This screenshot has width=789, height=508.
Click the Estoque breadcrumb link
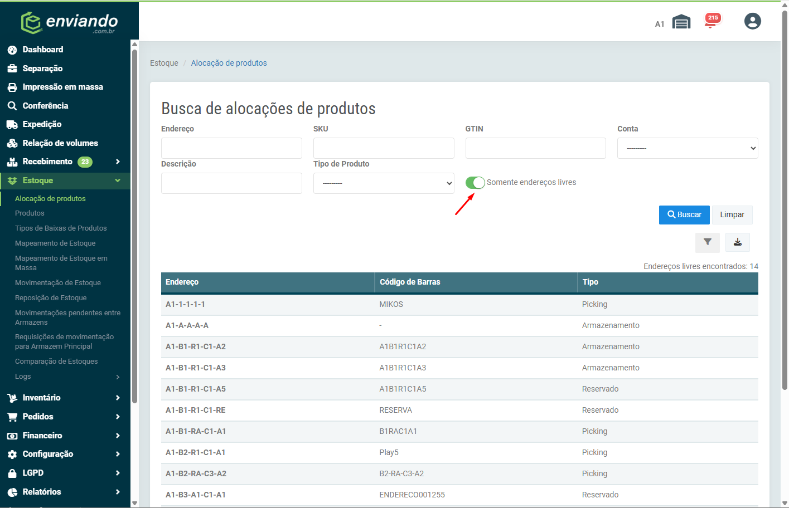(x=164, y=63)
